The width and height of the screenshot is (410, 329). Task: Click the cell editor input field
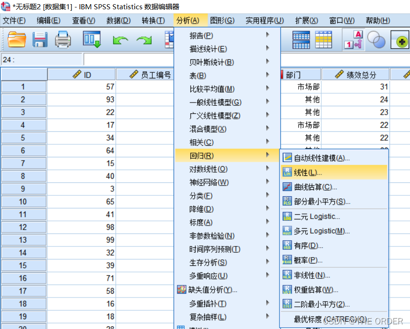coord(129,59)
